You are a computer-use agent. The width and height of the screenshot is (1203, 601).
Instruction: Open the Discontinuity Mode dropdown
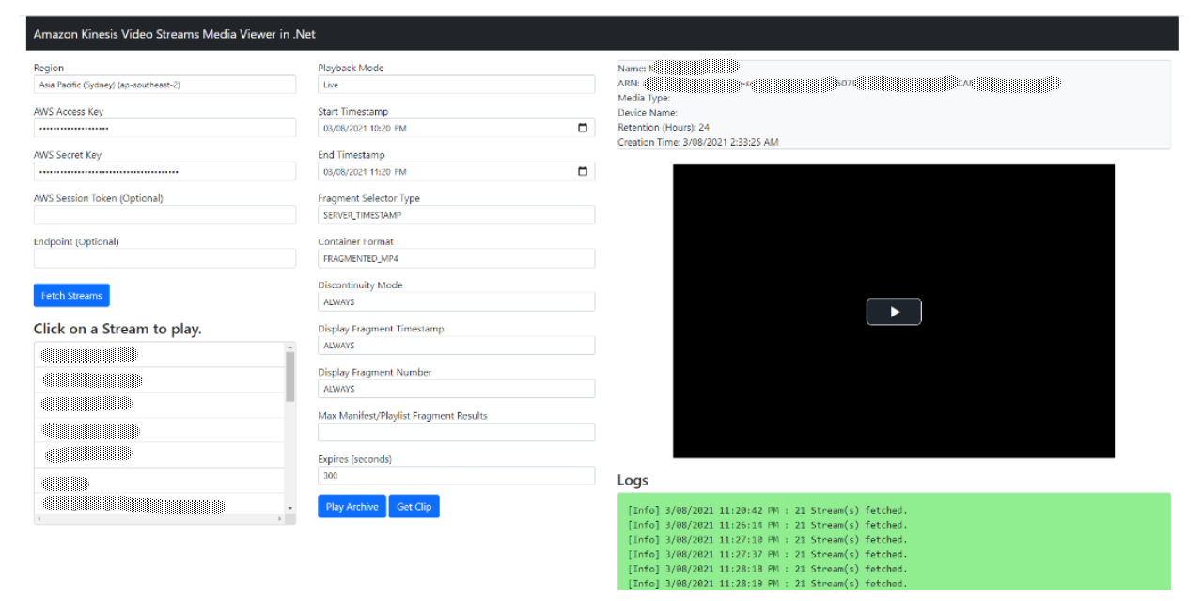pos(456,301)
